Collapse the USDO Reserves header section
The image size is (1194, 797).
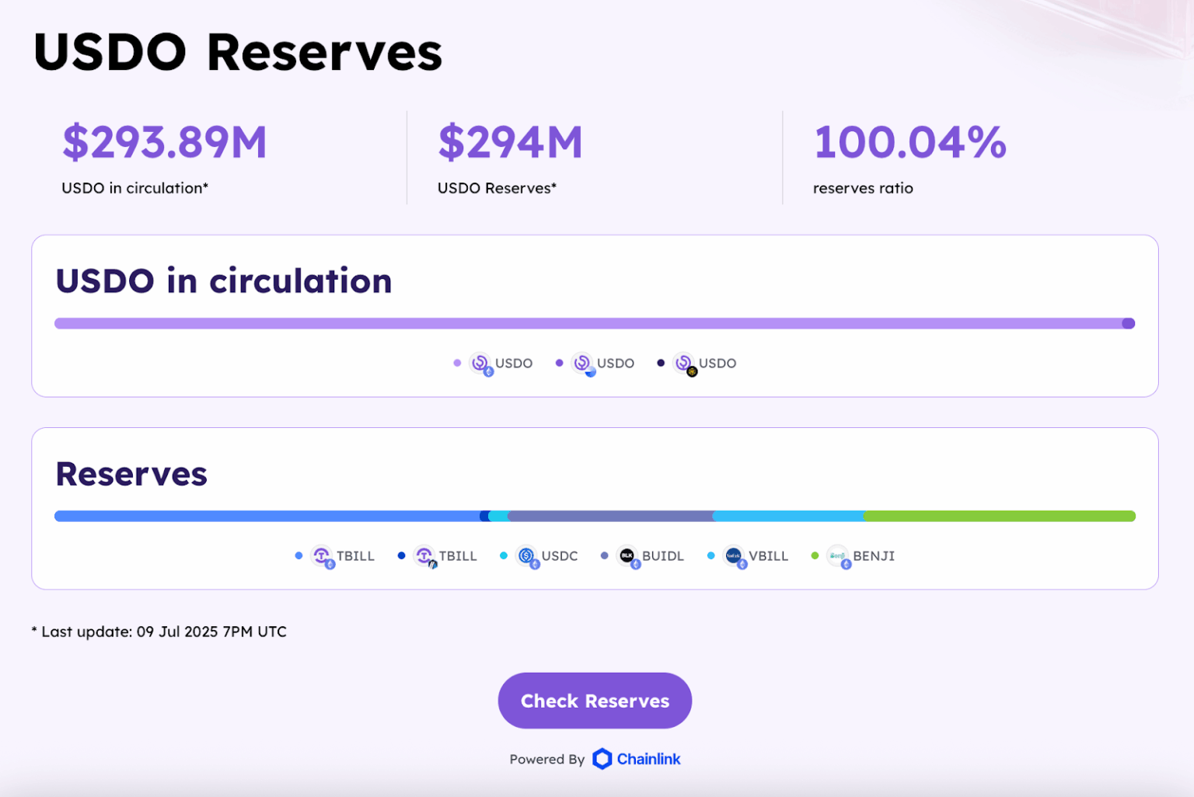click(x=238, y=52)
